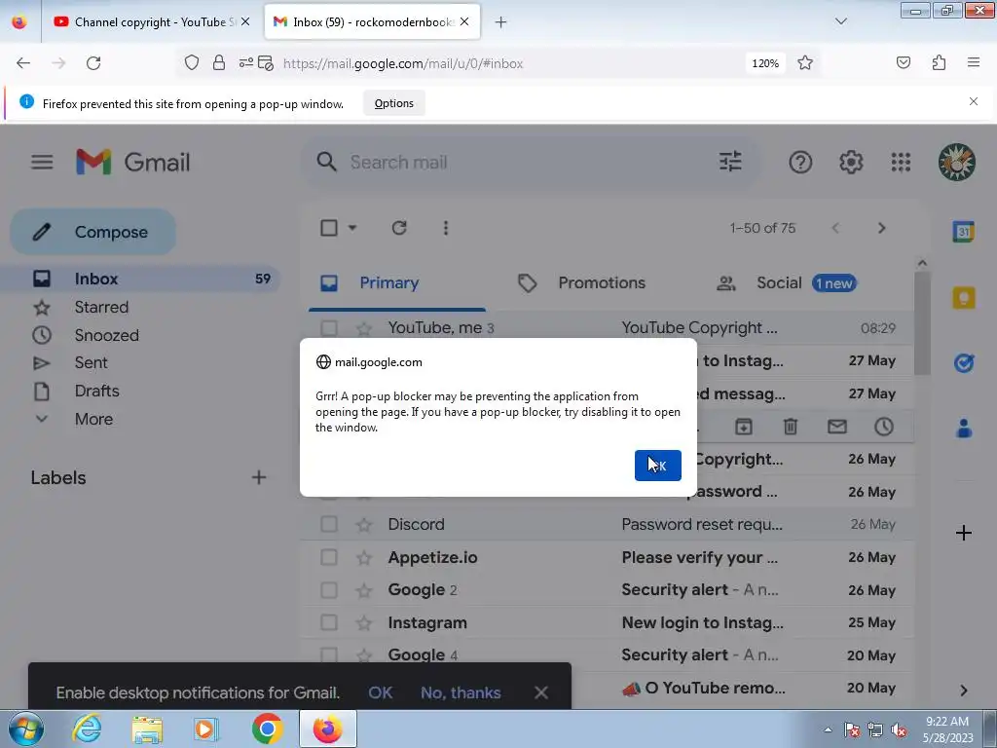Open the Drafts folder
The height and width of the screenshot is (748, 997).
click(96, 391)
